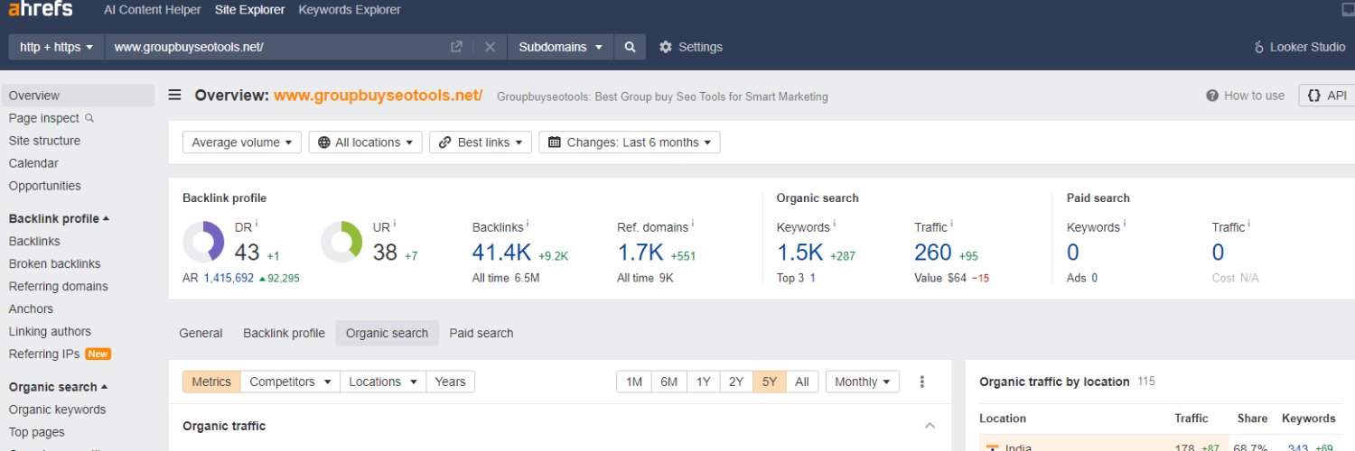The height and width of the screenshot is (451, 1355).
Task: Open the three-dot chart options menu
Action: tap(922, 382)
